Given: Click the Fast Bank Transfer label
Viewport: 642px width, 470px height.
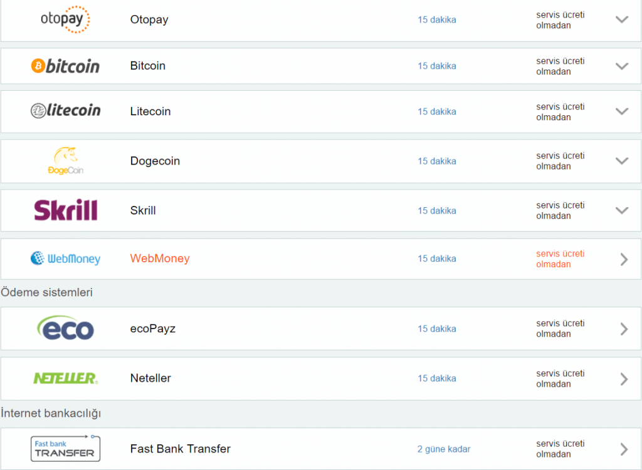Looking at the screenshot, I should click(181, 449).
